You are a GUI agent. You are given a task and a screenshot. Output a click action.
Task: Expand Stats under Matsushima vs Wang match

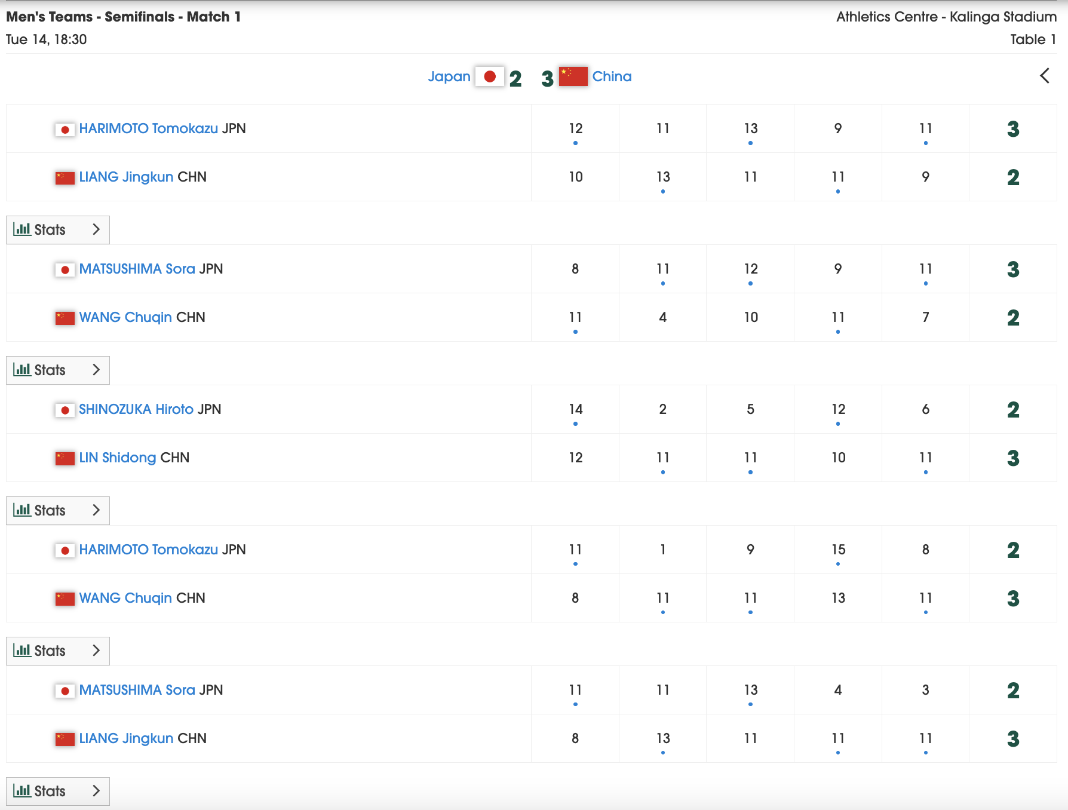click(58, 370)
